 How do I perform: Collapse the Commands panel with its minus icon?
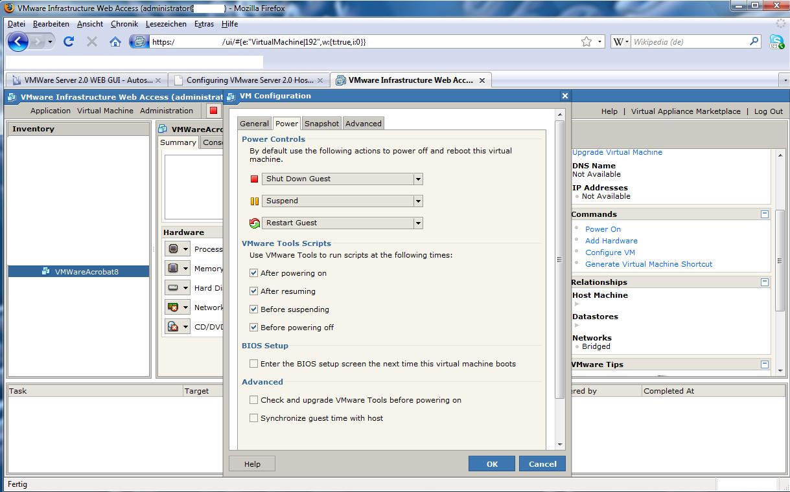click(765, 214)
